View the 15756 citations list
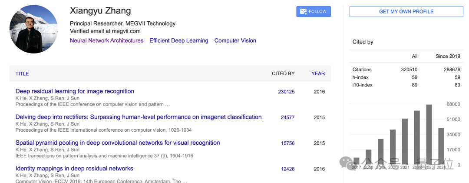 pyautogui.click(x=287, y=143)
